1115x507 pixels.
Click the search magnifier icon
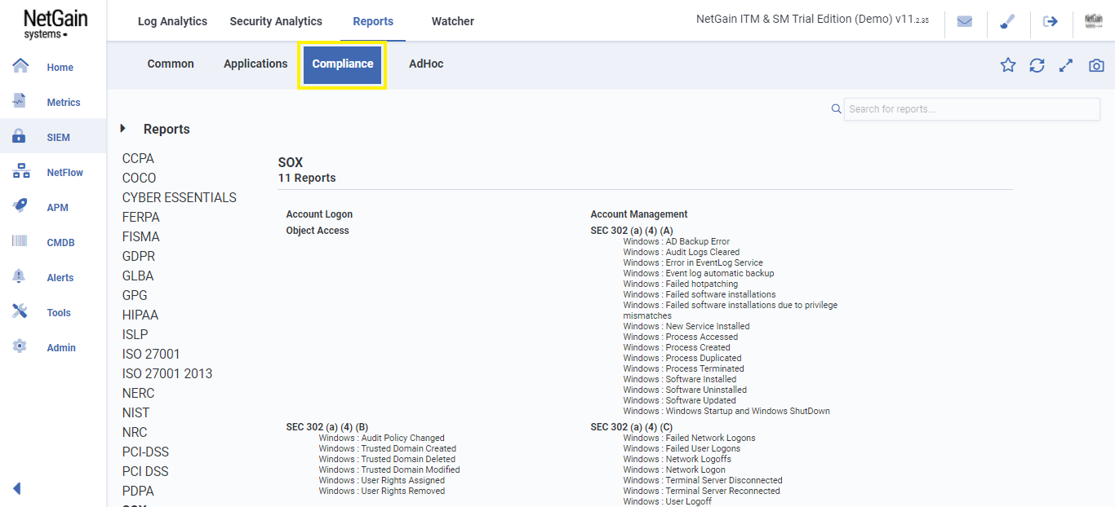click(836, 109)
